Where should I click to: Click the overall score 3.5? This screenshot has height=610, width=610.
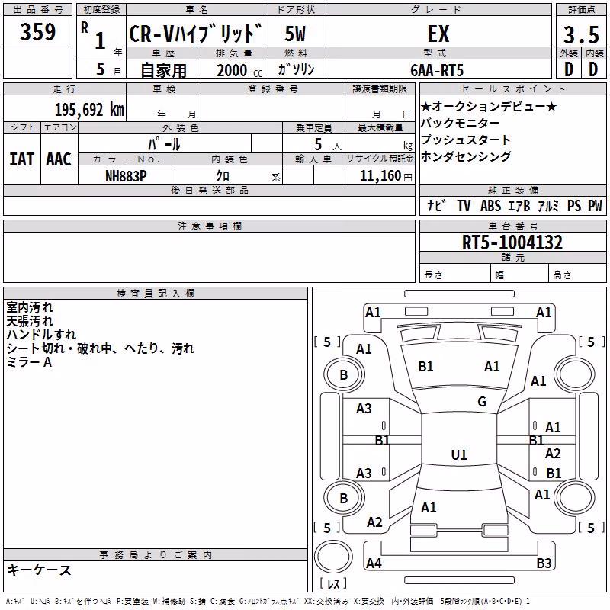click(581, 34)
